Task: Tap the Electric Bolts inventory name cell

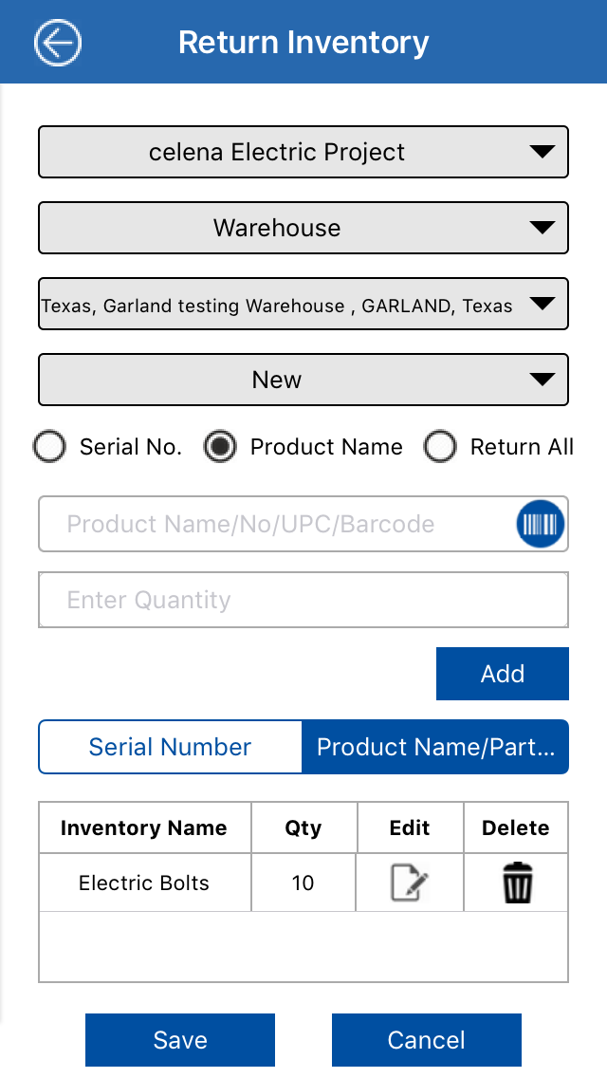Action: point(144,883)
